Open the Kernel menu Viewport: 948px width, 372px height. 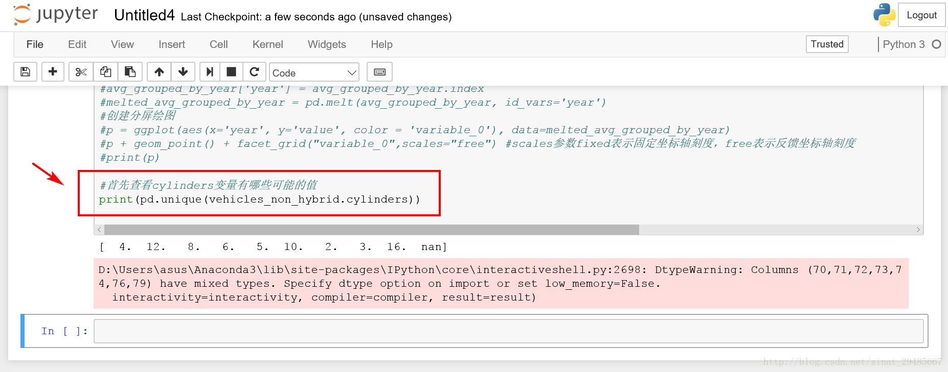[267, 44]
